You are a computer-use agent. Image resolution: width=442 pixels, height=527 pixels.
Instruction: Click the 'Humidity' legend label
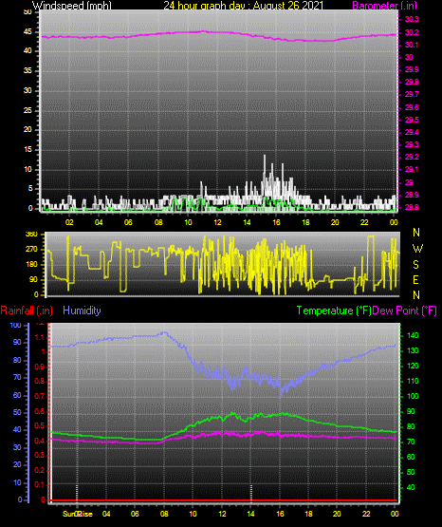point(82,311)
